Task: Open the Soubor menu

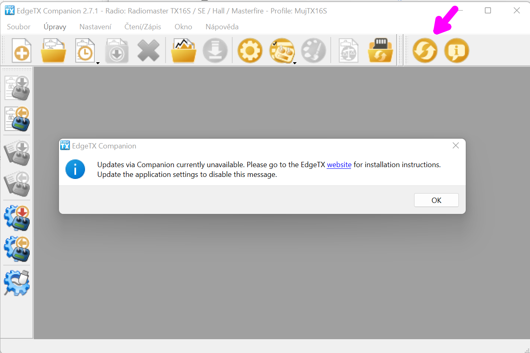Action: click(19, 27)
